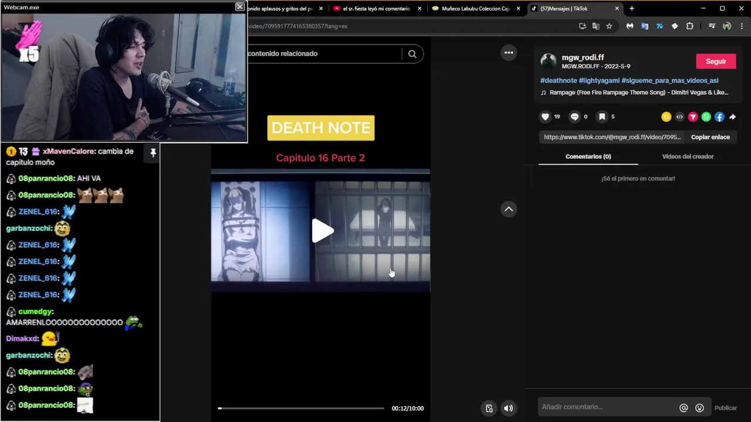Open the browser profile avatar
Image resolution: width=751 pixels, height=422 pixels.
(x=727, y=26)
